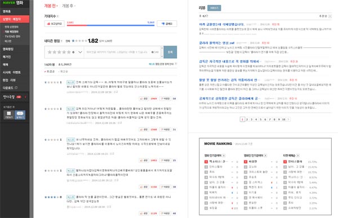Click thumbs-down on the second netizen comment
This screenshot has height=218, width=338.
(x=165, y=130)
